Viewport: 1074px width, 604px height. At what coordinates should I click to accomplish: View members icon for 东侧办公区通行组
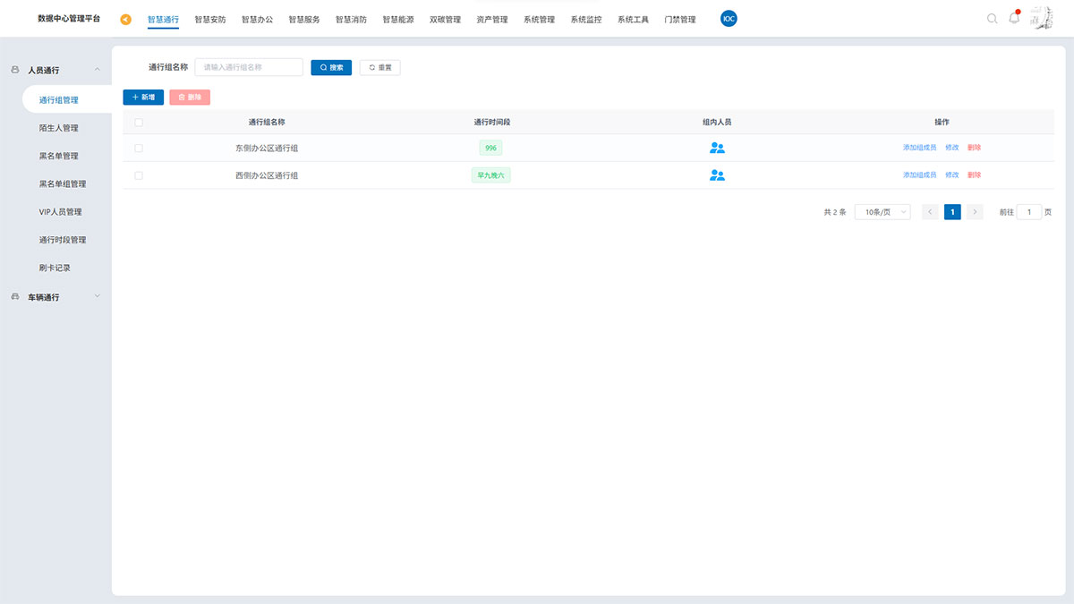pos(717,149)
